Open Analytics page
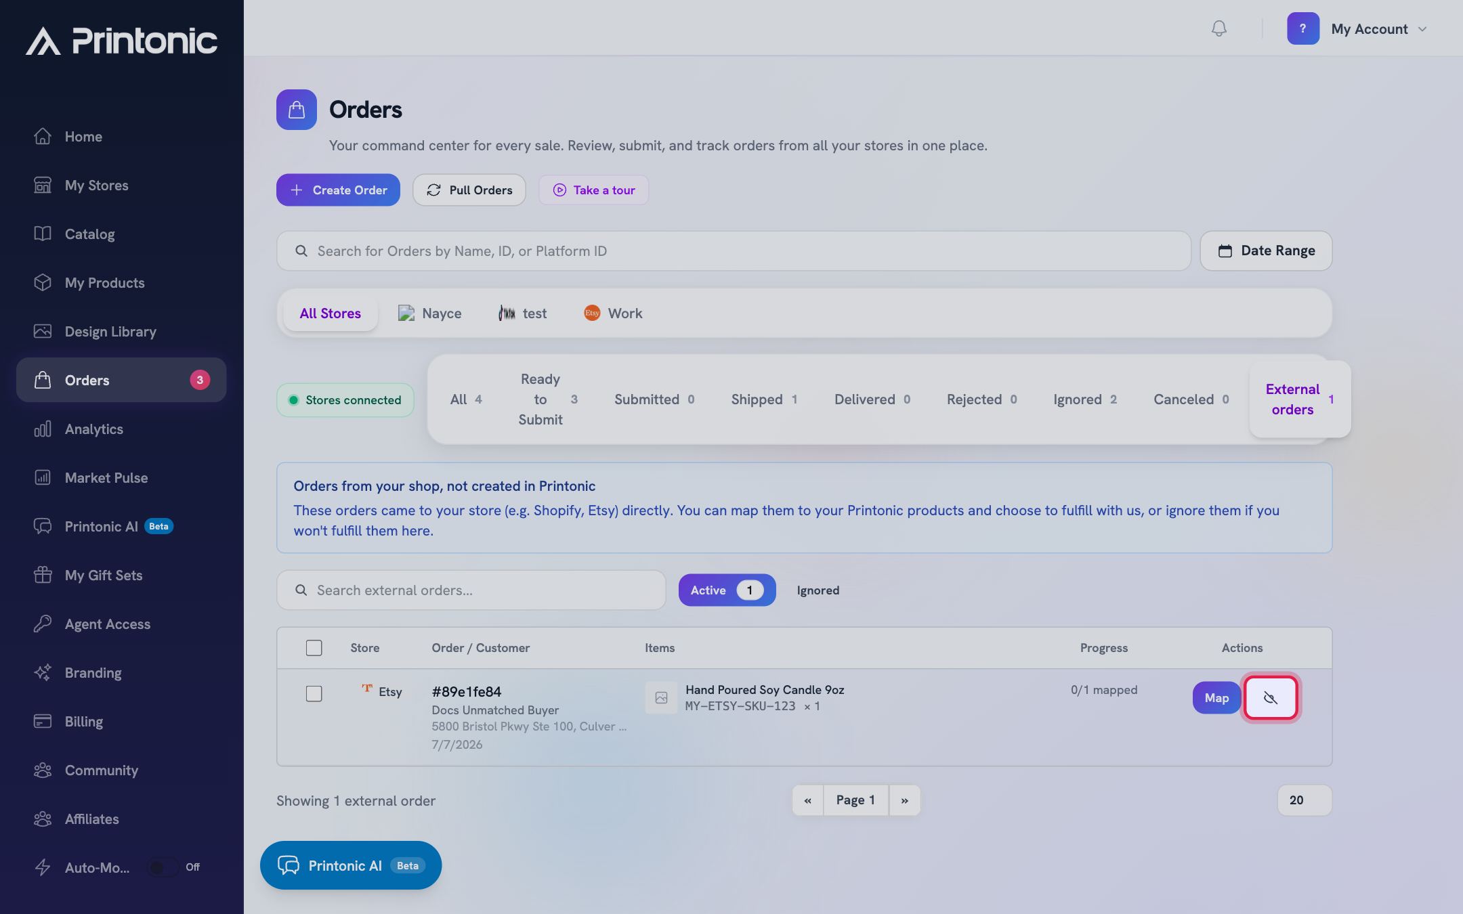1463x914 pixels. [x=121, y=429]
